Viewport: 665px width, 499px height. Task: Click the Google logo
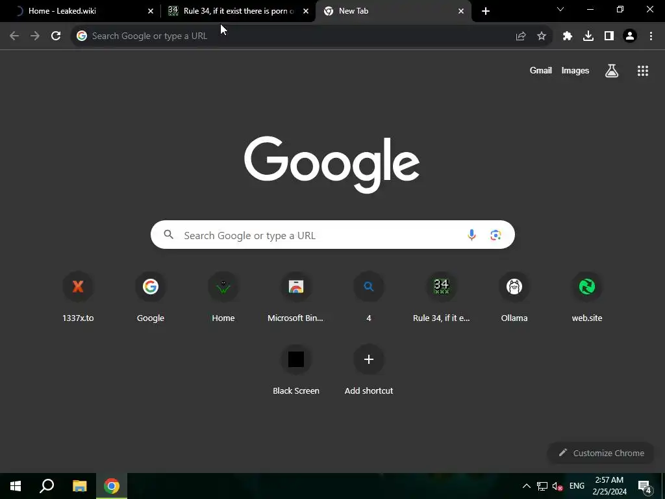[x=332, y=164]
